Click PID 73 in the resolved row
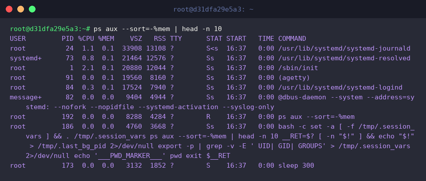This screenshot has width=426, height=181. [70, 58]
